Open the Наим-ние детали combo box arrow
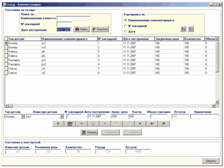224x168 pixels. [62, 116]
